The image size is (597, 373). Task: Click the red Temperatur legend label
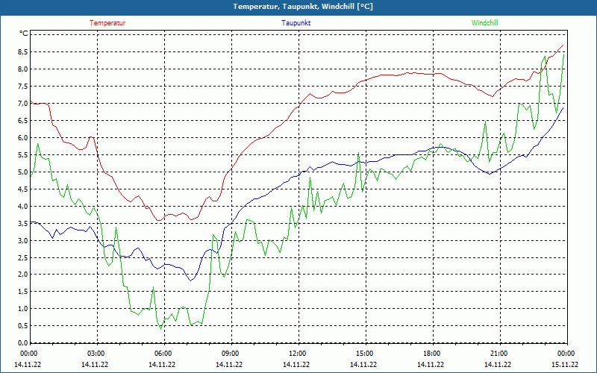(107, 23)
